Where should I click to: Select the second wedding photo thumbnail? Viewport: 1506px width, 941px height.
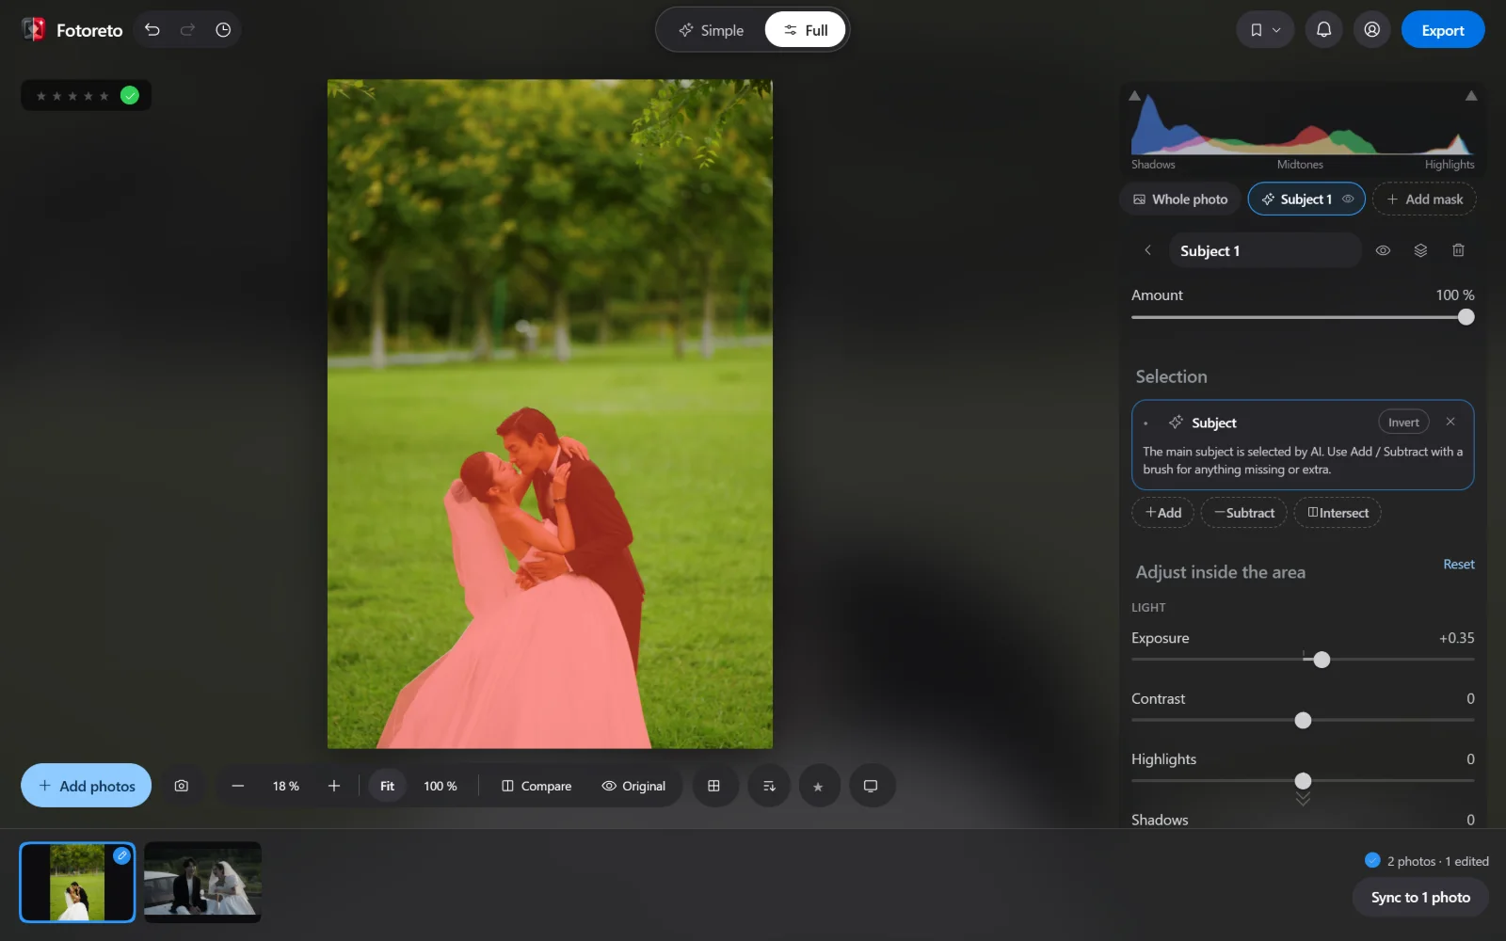[x=202, y=882]
